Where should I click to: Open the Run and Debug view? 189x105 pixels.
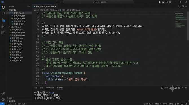[3, 26]
